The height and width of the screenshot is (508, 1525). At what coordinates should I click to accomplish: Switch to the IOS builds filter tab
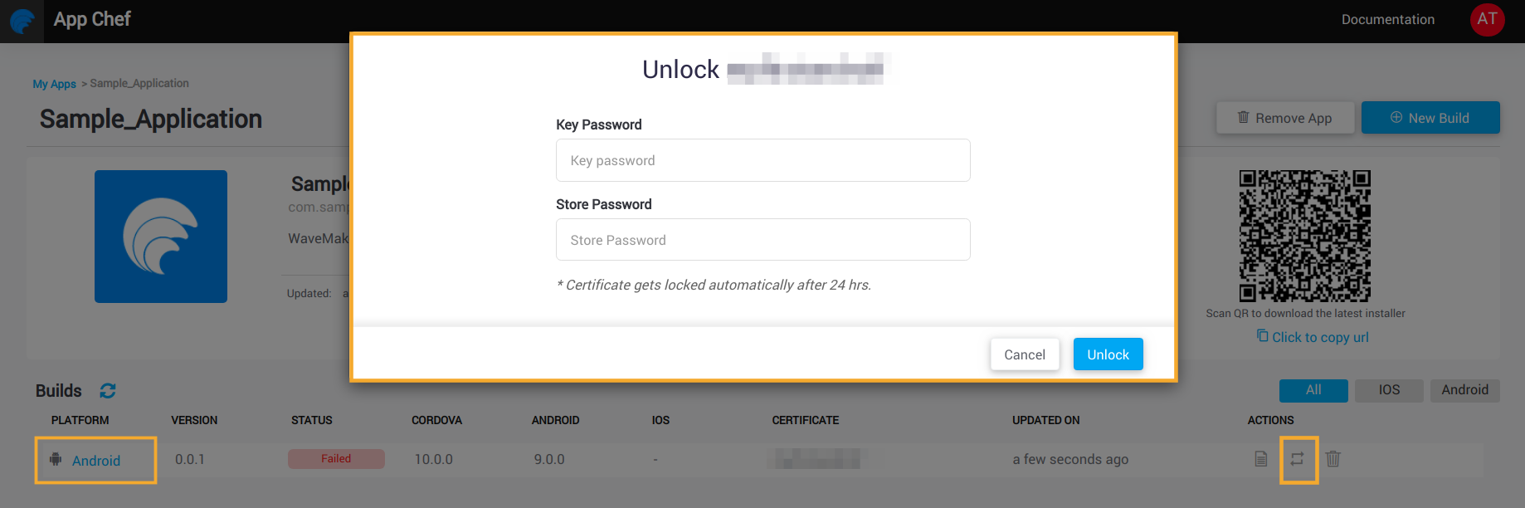[1388, 389]
